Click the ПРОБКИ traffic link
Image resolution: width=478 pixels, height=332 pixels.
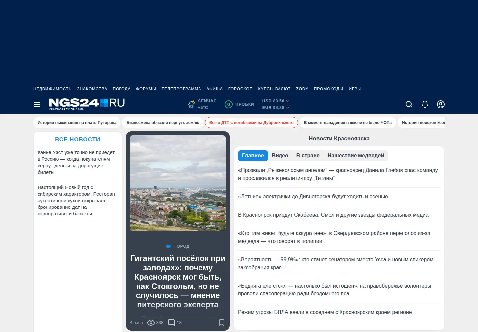coord(245,104)
